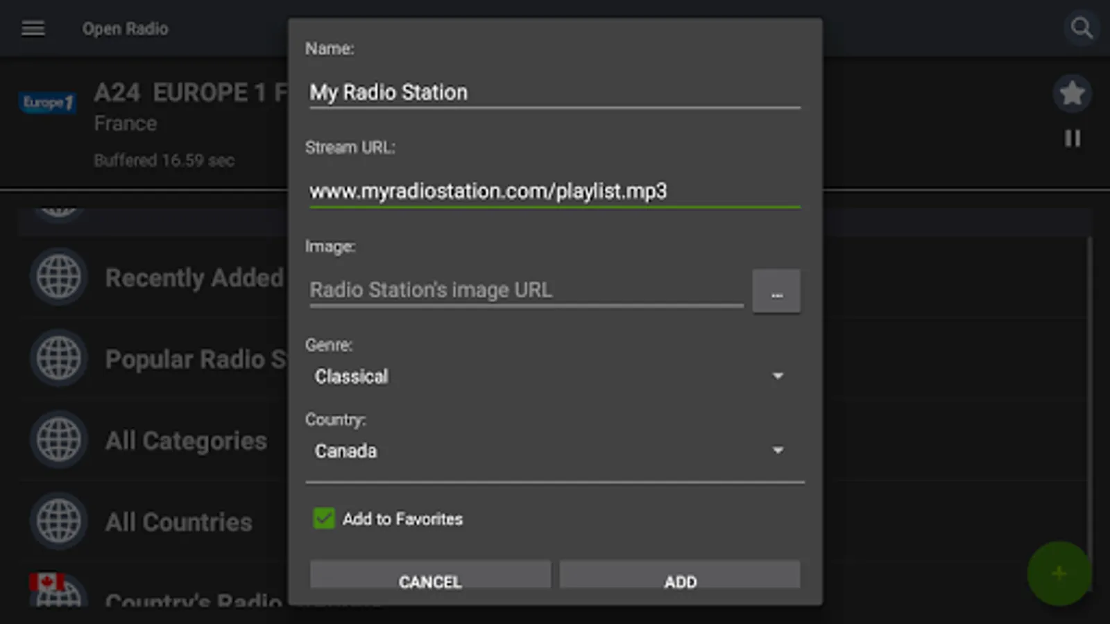The width and height of the screenshot is (1110, 624).
Task: Pause the playing Europe 1 stream
Action: (1073, 139)
